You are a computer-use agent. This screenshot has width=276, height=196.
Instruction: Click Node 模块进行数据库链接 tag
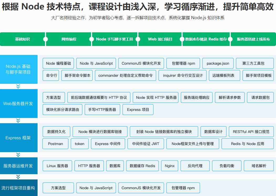(100, 132)
